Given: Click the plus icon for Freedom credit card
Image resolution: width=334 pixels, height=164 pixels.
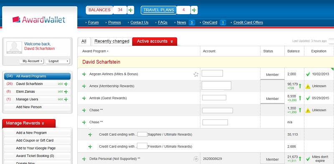Looking at the screenshot, I should point(90,147).
